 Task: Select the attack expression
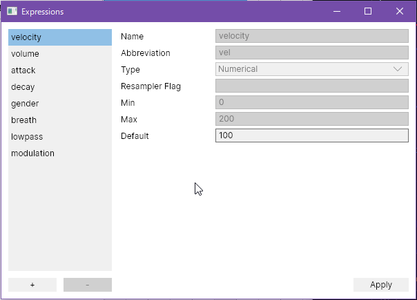60,71
